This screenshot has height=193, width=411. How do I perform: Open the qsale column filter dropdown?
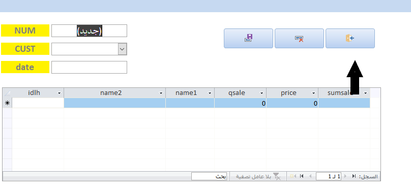[261, 93]
